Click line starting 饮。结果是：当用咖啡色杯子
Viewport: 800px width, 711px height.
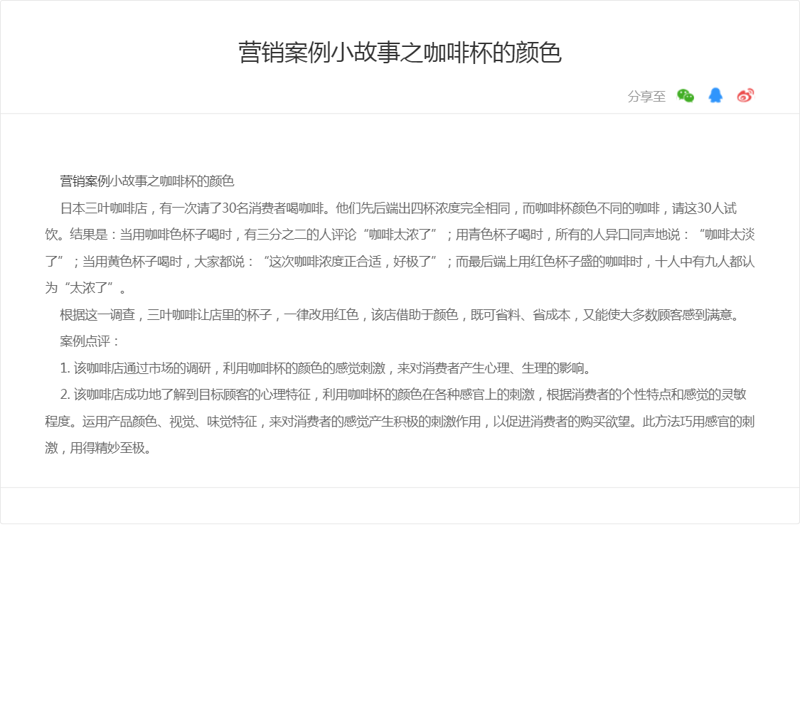[x=400, y=235]
